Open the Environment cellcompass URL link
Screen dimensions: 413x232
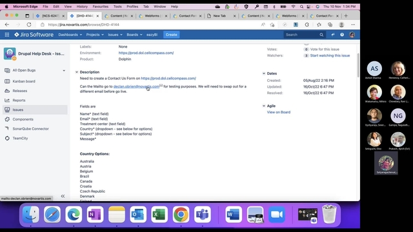click(x=146, y=53)
